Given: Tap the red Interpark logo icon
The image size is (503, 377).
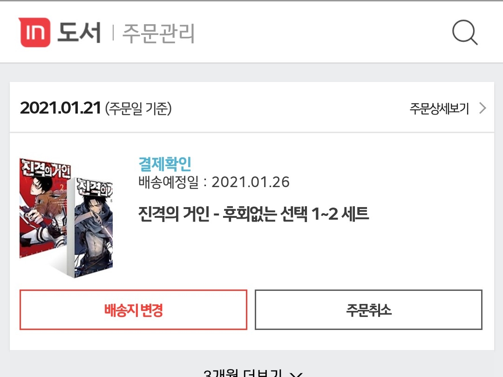Looking at the screenshot, I should [34, 33].
